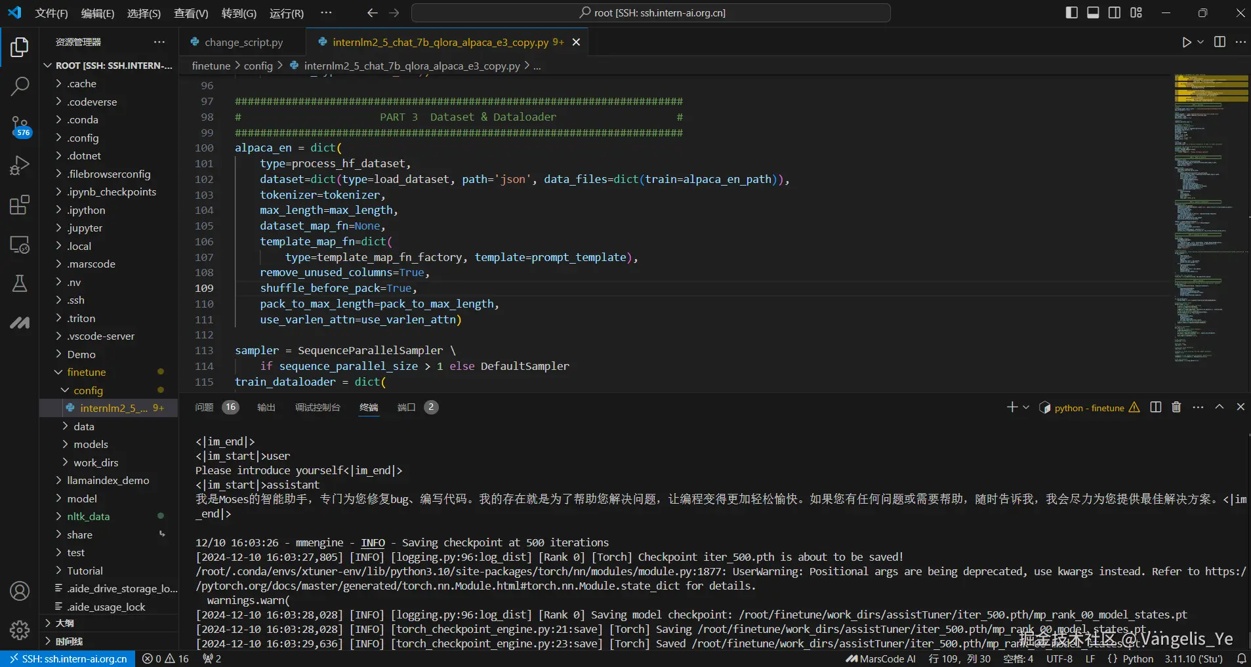Open Run and Debug view
This screenshot has width=1251, height=667.
(x=20, y=165)
